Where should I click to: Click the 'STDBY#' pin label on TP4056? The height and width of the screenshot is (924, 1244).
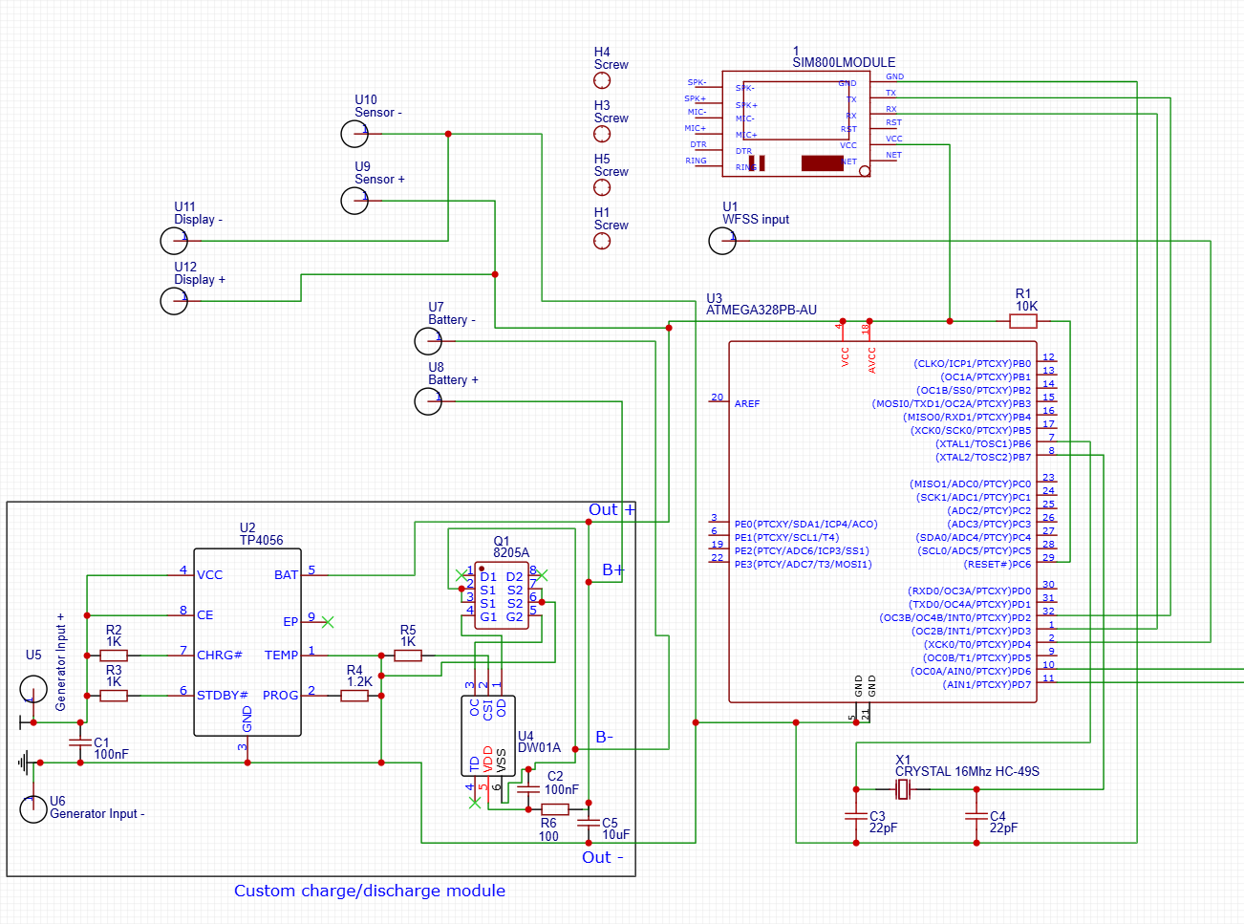pos(223,696)
